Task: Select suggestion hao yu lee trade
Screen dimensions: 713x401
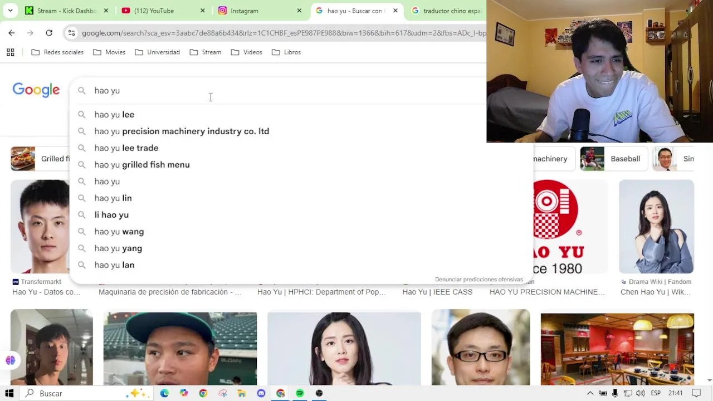Action: pyautogui.click(x=301, y=148)
